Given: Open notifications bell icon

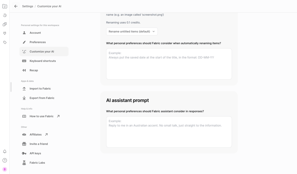Looking at the screenshot, I should [x=5, y=151].
